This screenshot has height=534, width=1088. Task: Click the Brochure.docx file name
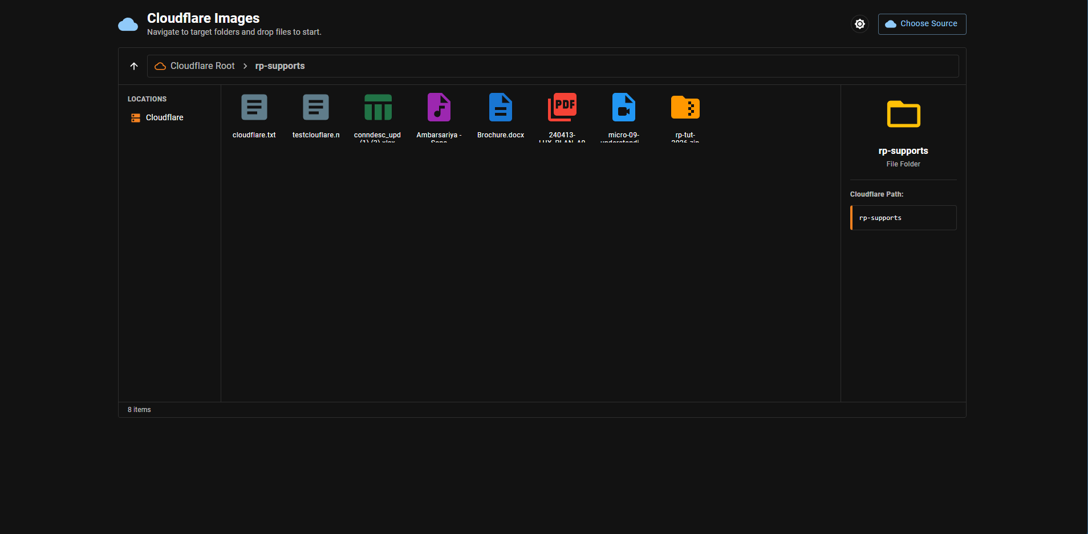(501, 135)
